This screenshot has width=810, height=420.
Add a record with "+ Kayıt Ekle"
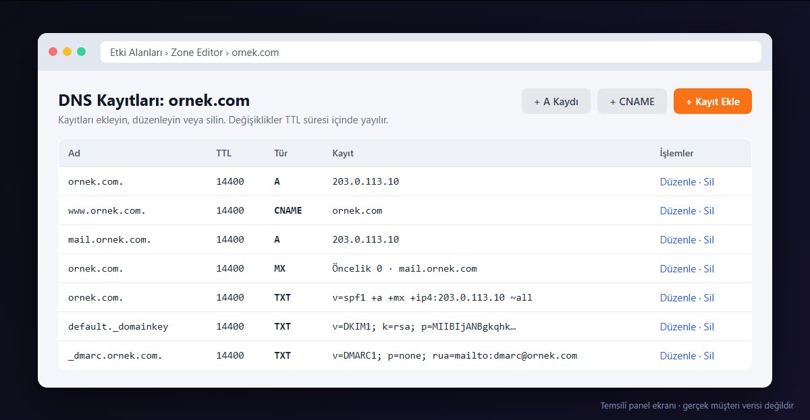[713, 101]
